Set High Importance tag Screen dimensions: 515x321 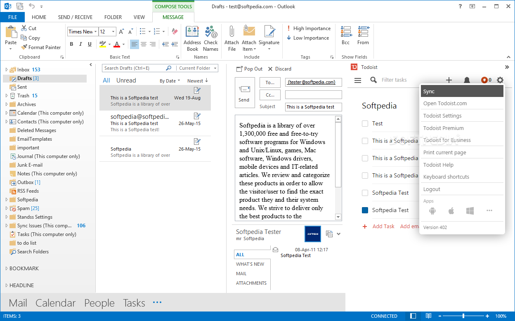(309, 28)
